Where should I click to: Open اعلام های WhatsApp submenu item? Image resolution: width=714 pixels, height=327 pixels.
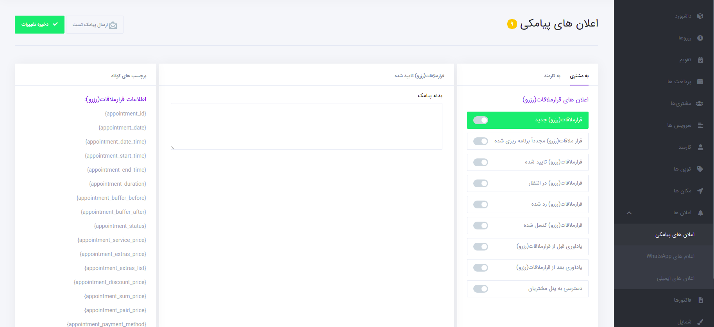(664, 256)
